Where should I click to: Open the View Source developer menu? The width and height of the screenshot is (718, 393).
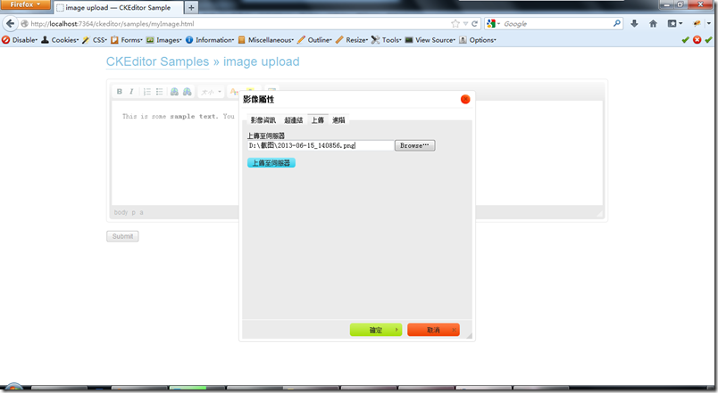pos(430,40)
